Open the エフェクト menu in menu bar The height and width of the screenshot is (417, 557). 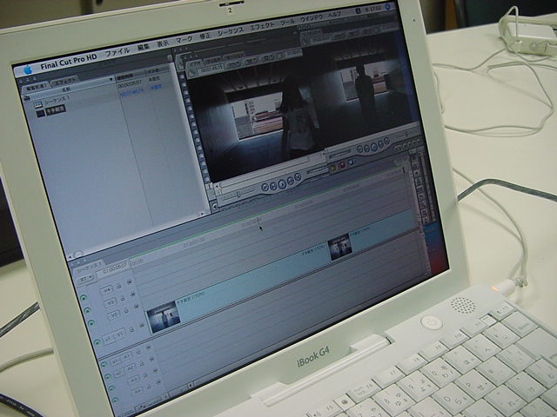tap(262, 27)
